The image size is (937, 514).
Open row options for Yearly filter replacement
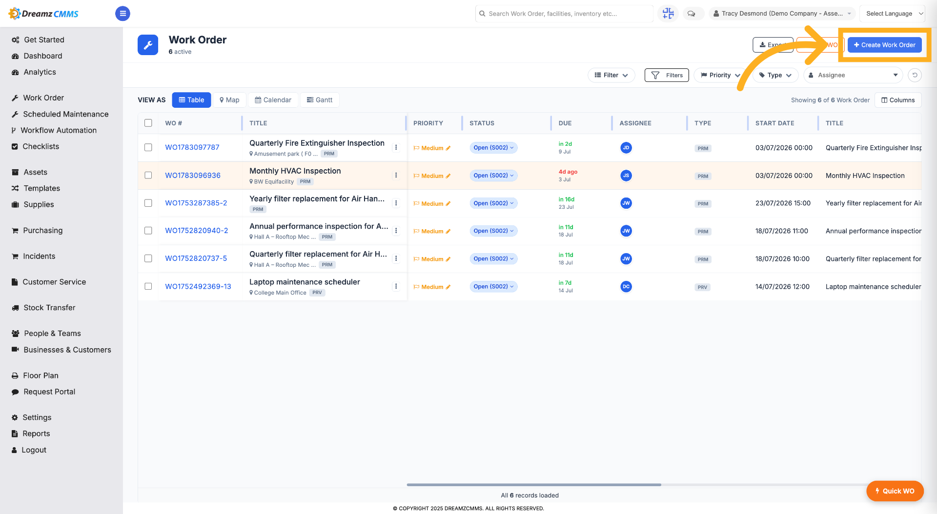(x=396, y=203)
